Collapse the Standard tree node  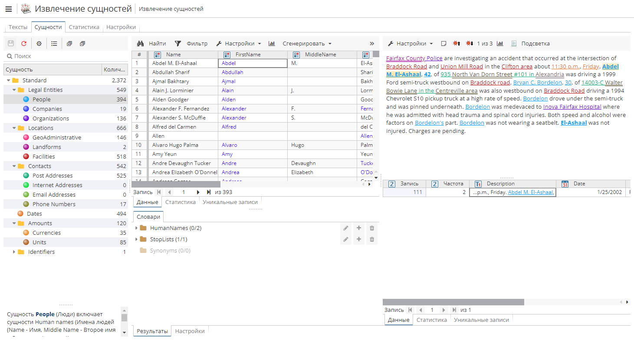[x=9, y=81]
